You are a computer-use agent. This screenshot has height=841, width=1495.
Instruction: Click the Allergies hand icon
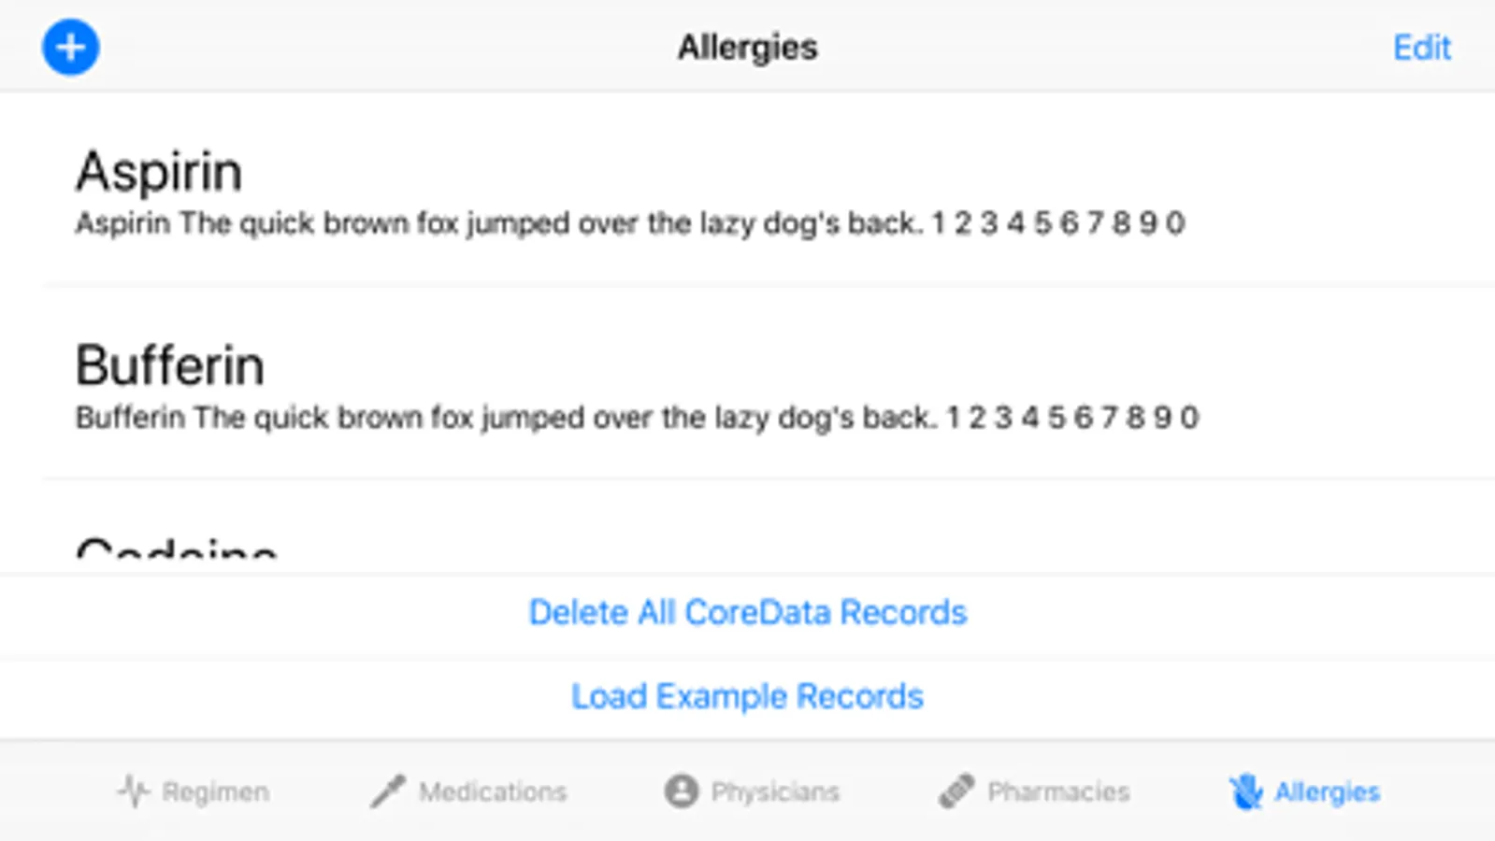click(x=1245, y=791)
